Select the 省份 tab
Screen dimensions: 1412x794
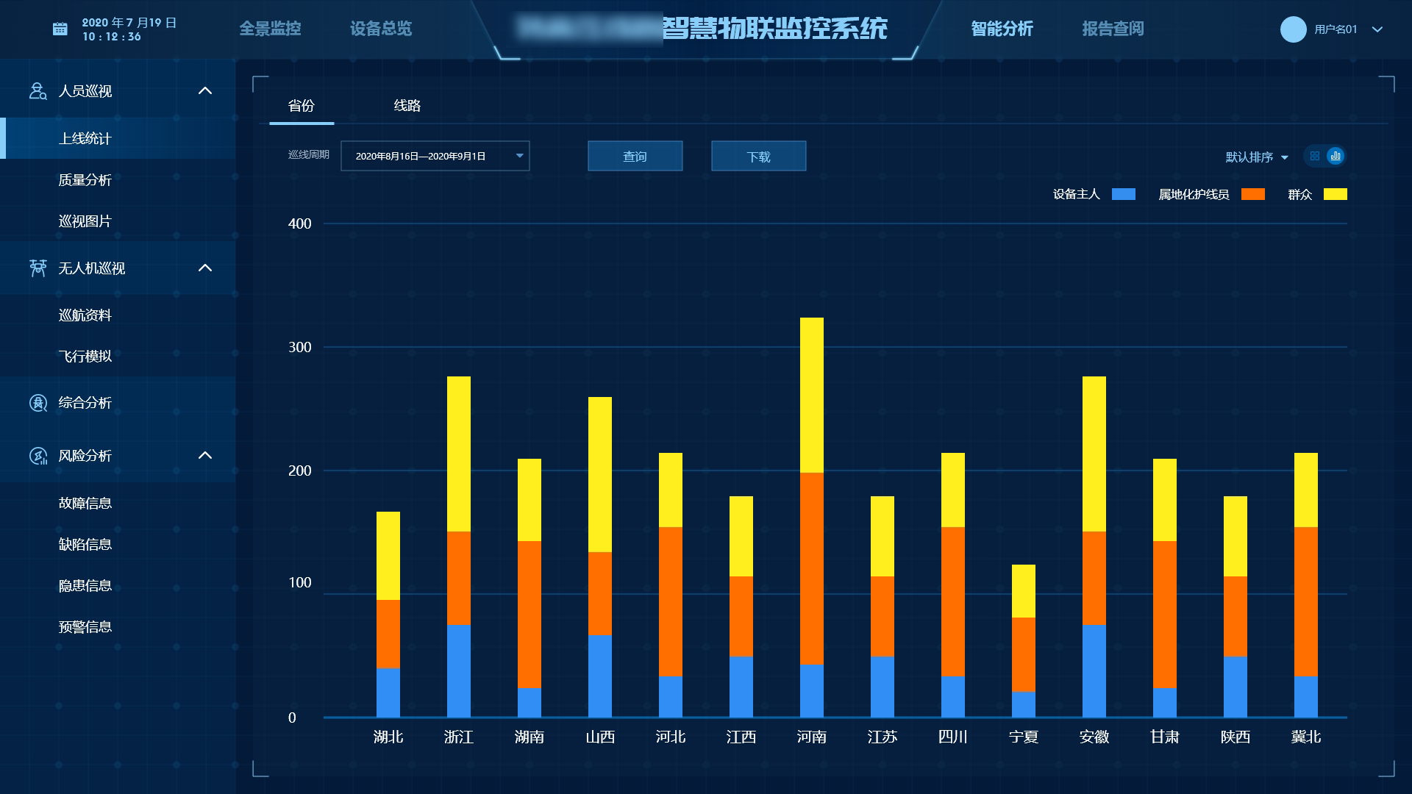coord(302,106)
